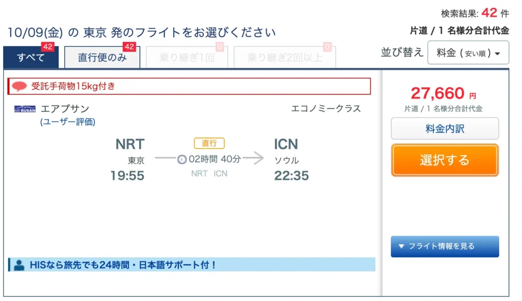This screenshot has width=522, height=301.
Task: Select the 乗り継ぎ1回 tab
Action: (x=187, y=57)
